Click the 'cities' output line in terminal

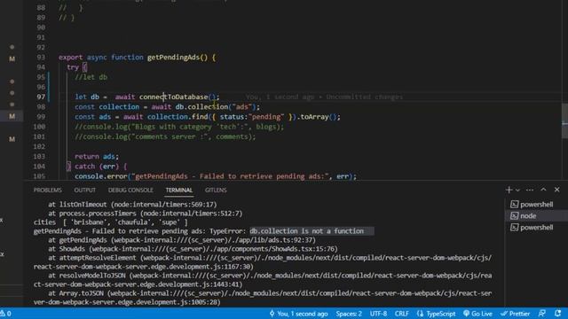click(110, 222)
